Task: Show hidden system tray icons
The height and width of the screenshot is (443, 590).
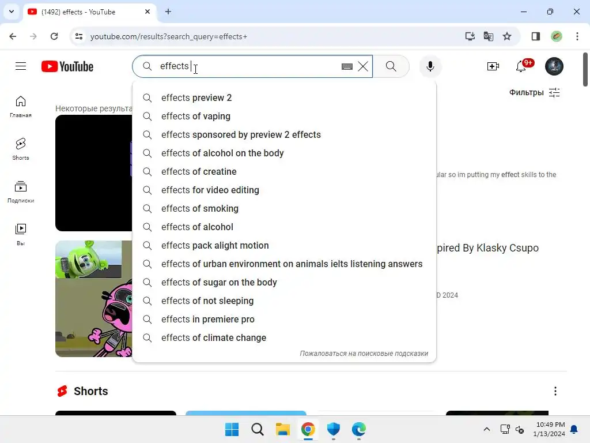Action: click(x=486, y=429)
